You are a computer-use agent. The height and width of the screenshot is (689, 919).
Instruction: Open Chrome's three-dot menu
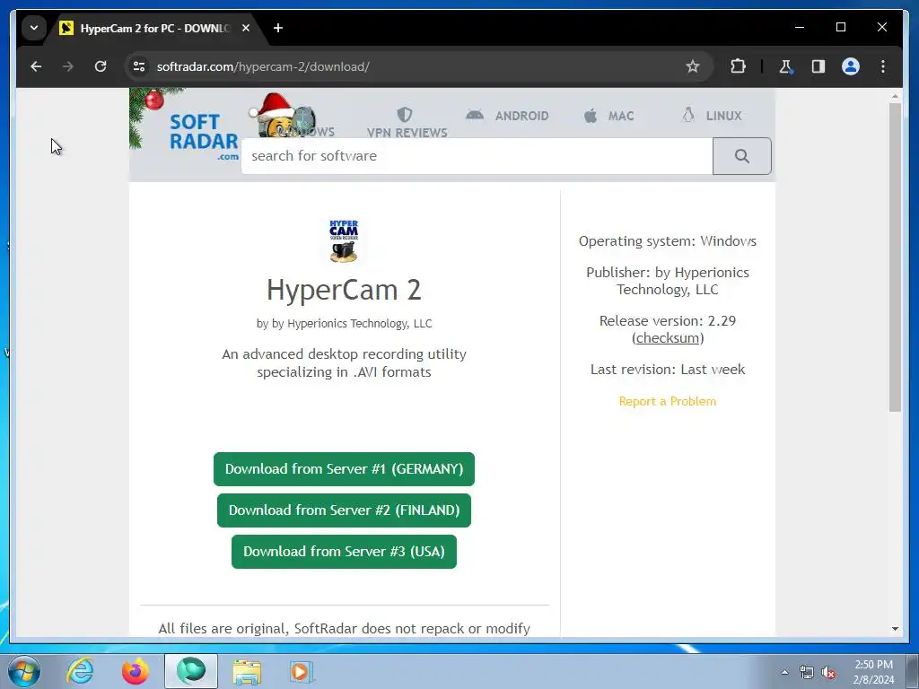click(883, 66)
